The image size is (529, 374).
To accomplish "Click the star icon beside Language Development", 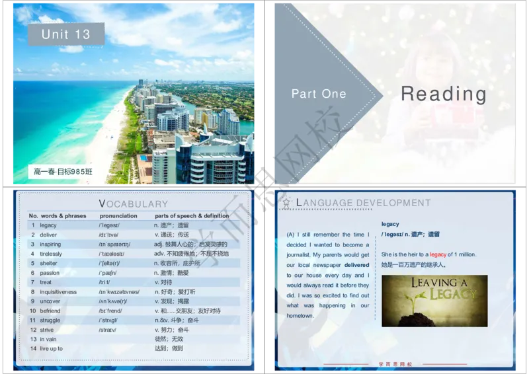I will (286, 203).
